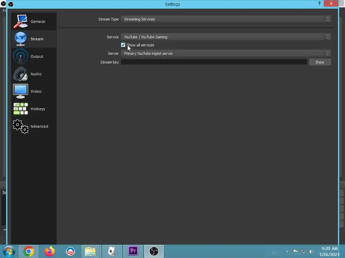Open the Server dropdown list
Viewport: 345px width, 258px height.
[x=226, y=53]
